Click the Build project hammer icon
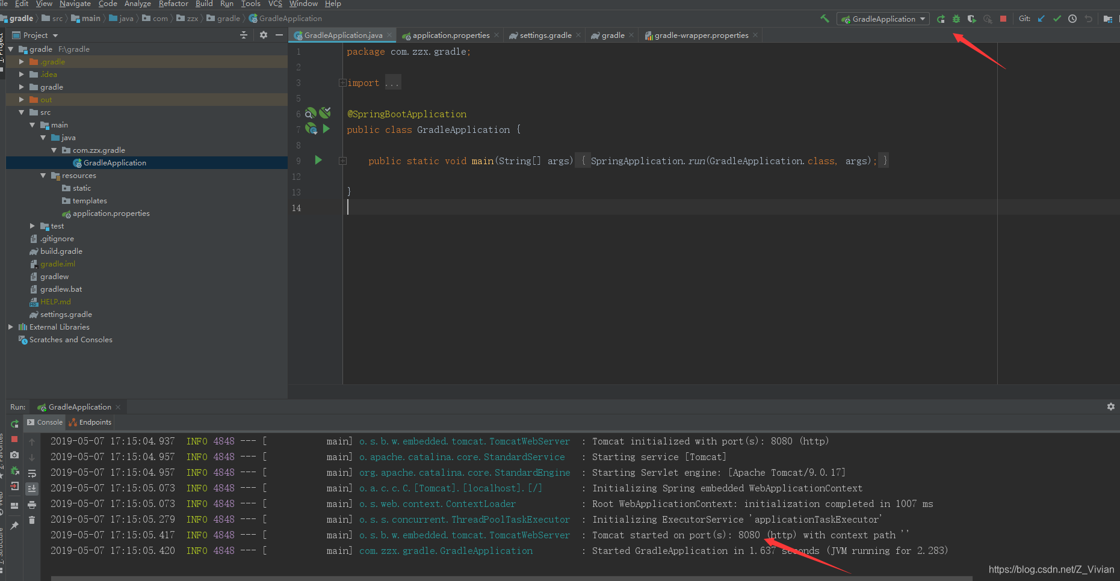Screen dimensions: 1120x581 coord(825,19)
